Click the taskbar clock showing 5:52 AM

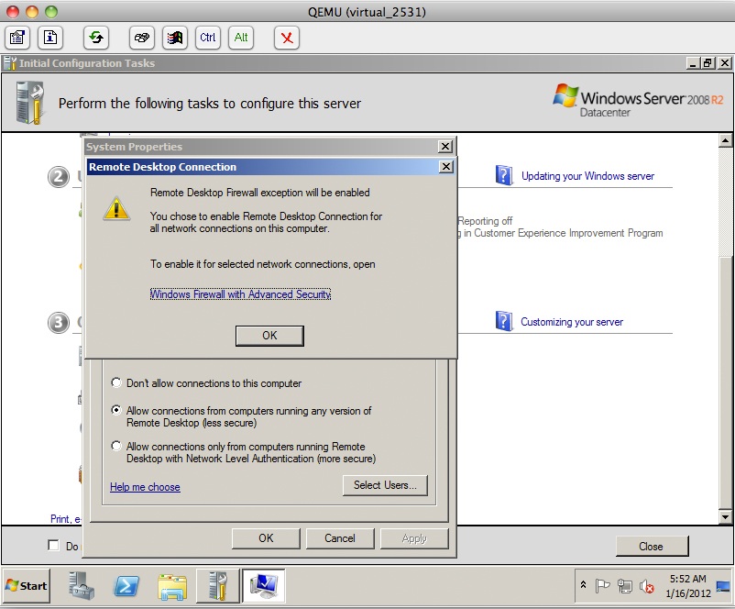(x=687, y=586)
